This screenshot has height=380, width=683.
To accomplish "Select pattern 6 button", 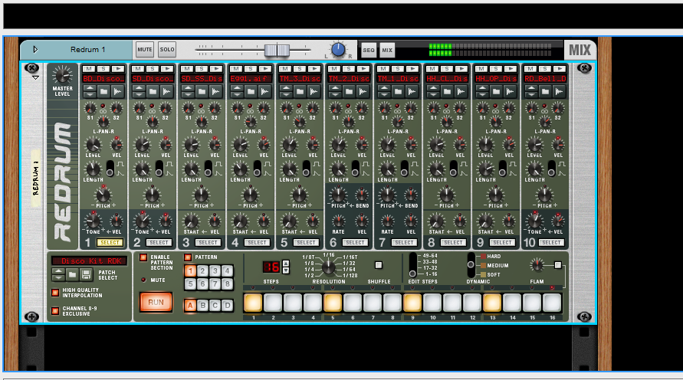I will 202,284.
